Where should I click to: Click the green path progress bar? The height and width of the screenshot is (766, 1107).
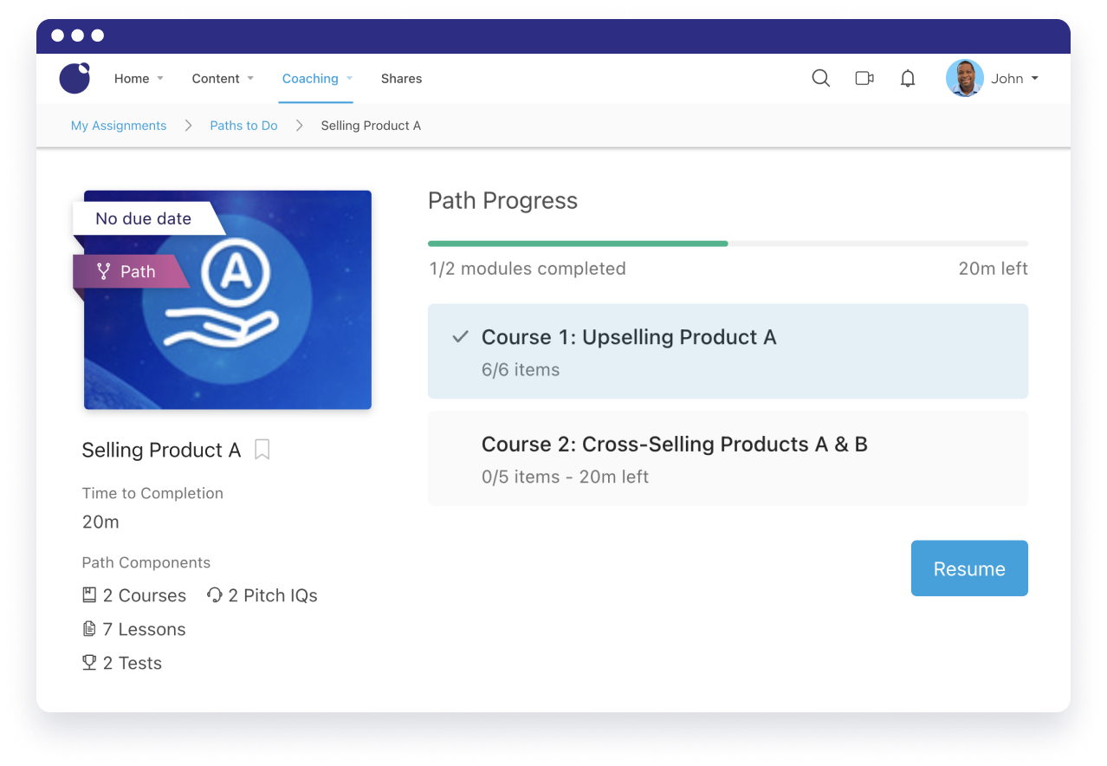point(578,243)
